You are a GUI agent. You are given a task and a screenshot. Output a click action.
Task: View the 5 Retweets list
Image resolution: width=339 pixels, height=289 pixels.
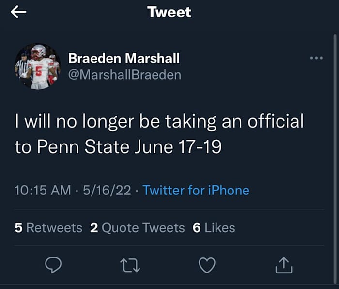click(x=48, y=227)
